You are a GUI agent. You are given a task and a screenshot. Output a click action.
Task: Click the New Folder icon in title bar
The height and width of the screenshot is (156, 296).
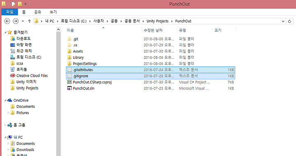[x=20, y=4]
